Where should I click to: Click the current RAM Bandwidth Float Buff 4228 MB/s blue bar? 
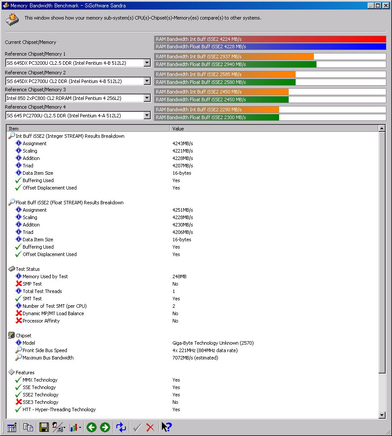[x=270, y=47]
